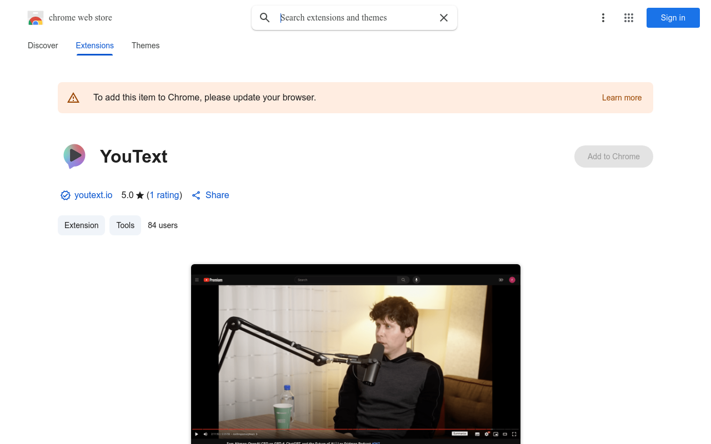
Task: Click the settings gear in screenshot player
Action: pos(487,434)
